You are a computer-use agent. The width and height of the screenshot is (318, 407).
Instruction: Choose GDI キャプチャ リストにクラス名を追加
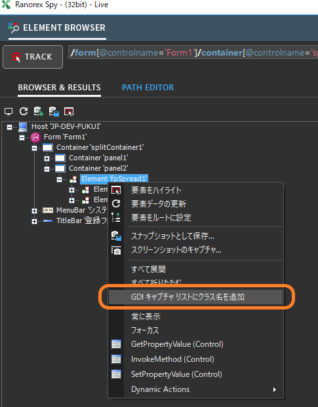(196, 297)
